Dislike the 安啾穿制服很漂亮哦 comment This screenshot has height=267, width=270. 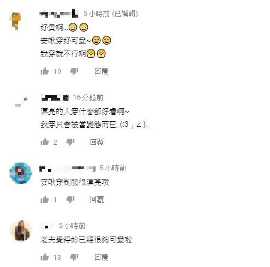[70, 200]
